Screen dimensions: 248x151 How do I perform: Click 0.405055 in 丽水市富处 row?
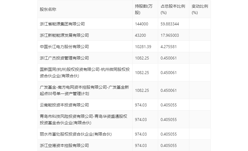coord(169,134)
